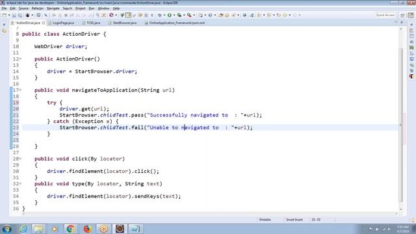Click the tip-of-the-day lightbulb in status bar
416x234 pixels.
point(413,220)
